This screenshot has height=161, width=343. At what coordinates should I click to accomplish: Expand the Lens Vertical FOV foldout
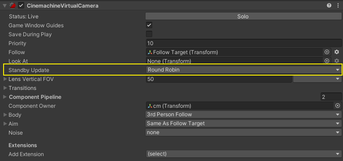pyautogui.click(x=5, y=79)
